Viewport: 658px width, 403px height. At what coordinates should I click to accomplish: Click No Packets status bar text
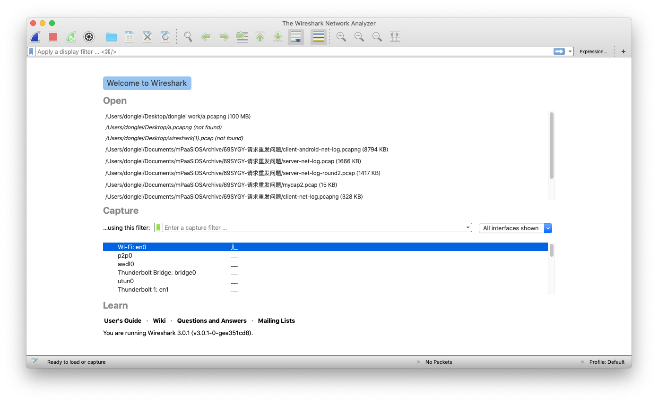[439, 362]
